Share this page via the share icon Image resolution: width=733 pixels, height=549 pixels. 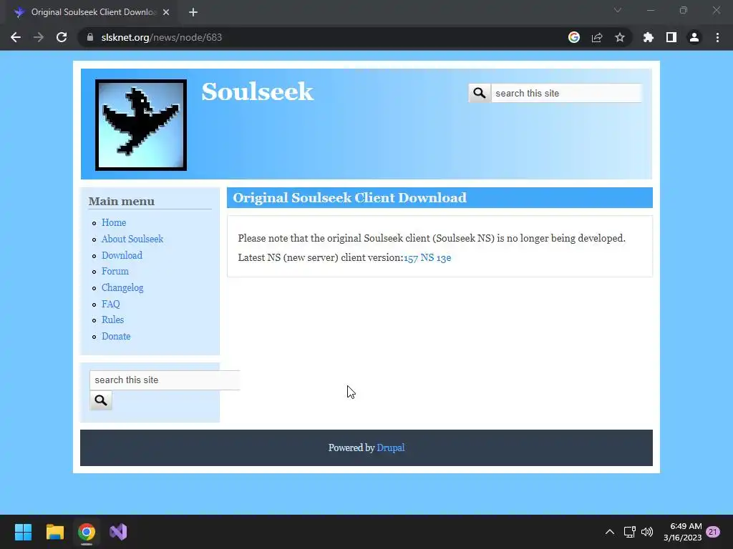click(x=597, y=37)
